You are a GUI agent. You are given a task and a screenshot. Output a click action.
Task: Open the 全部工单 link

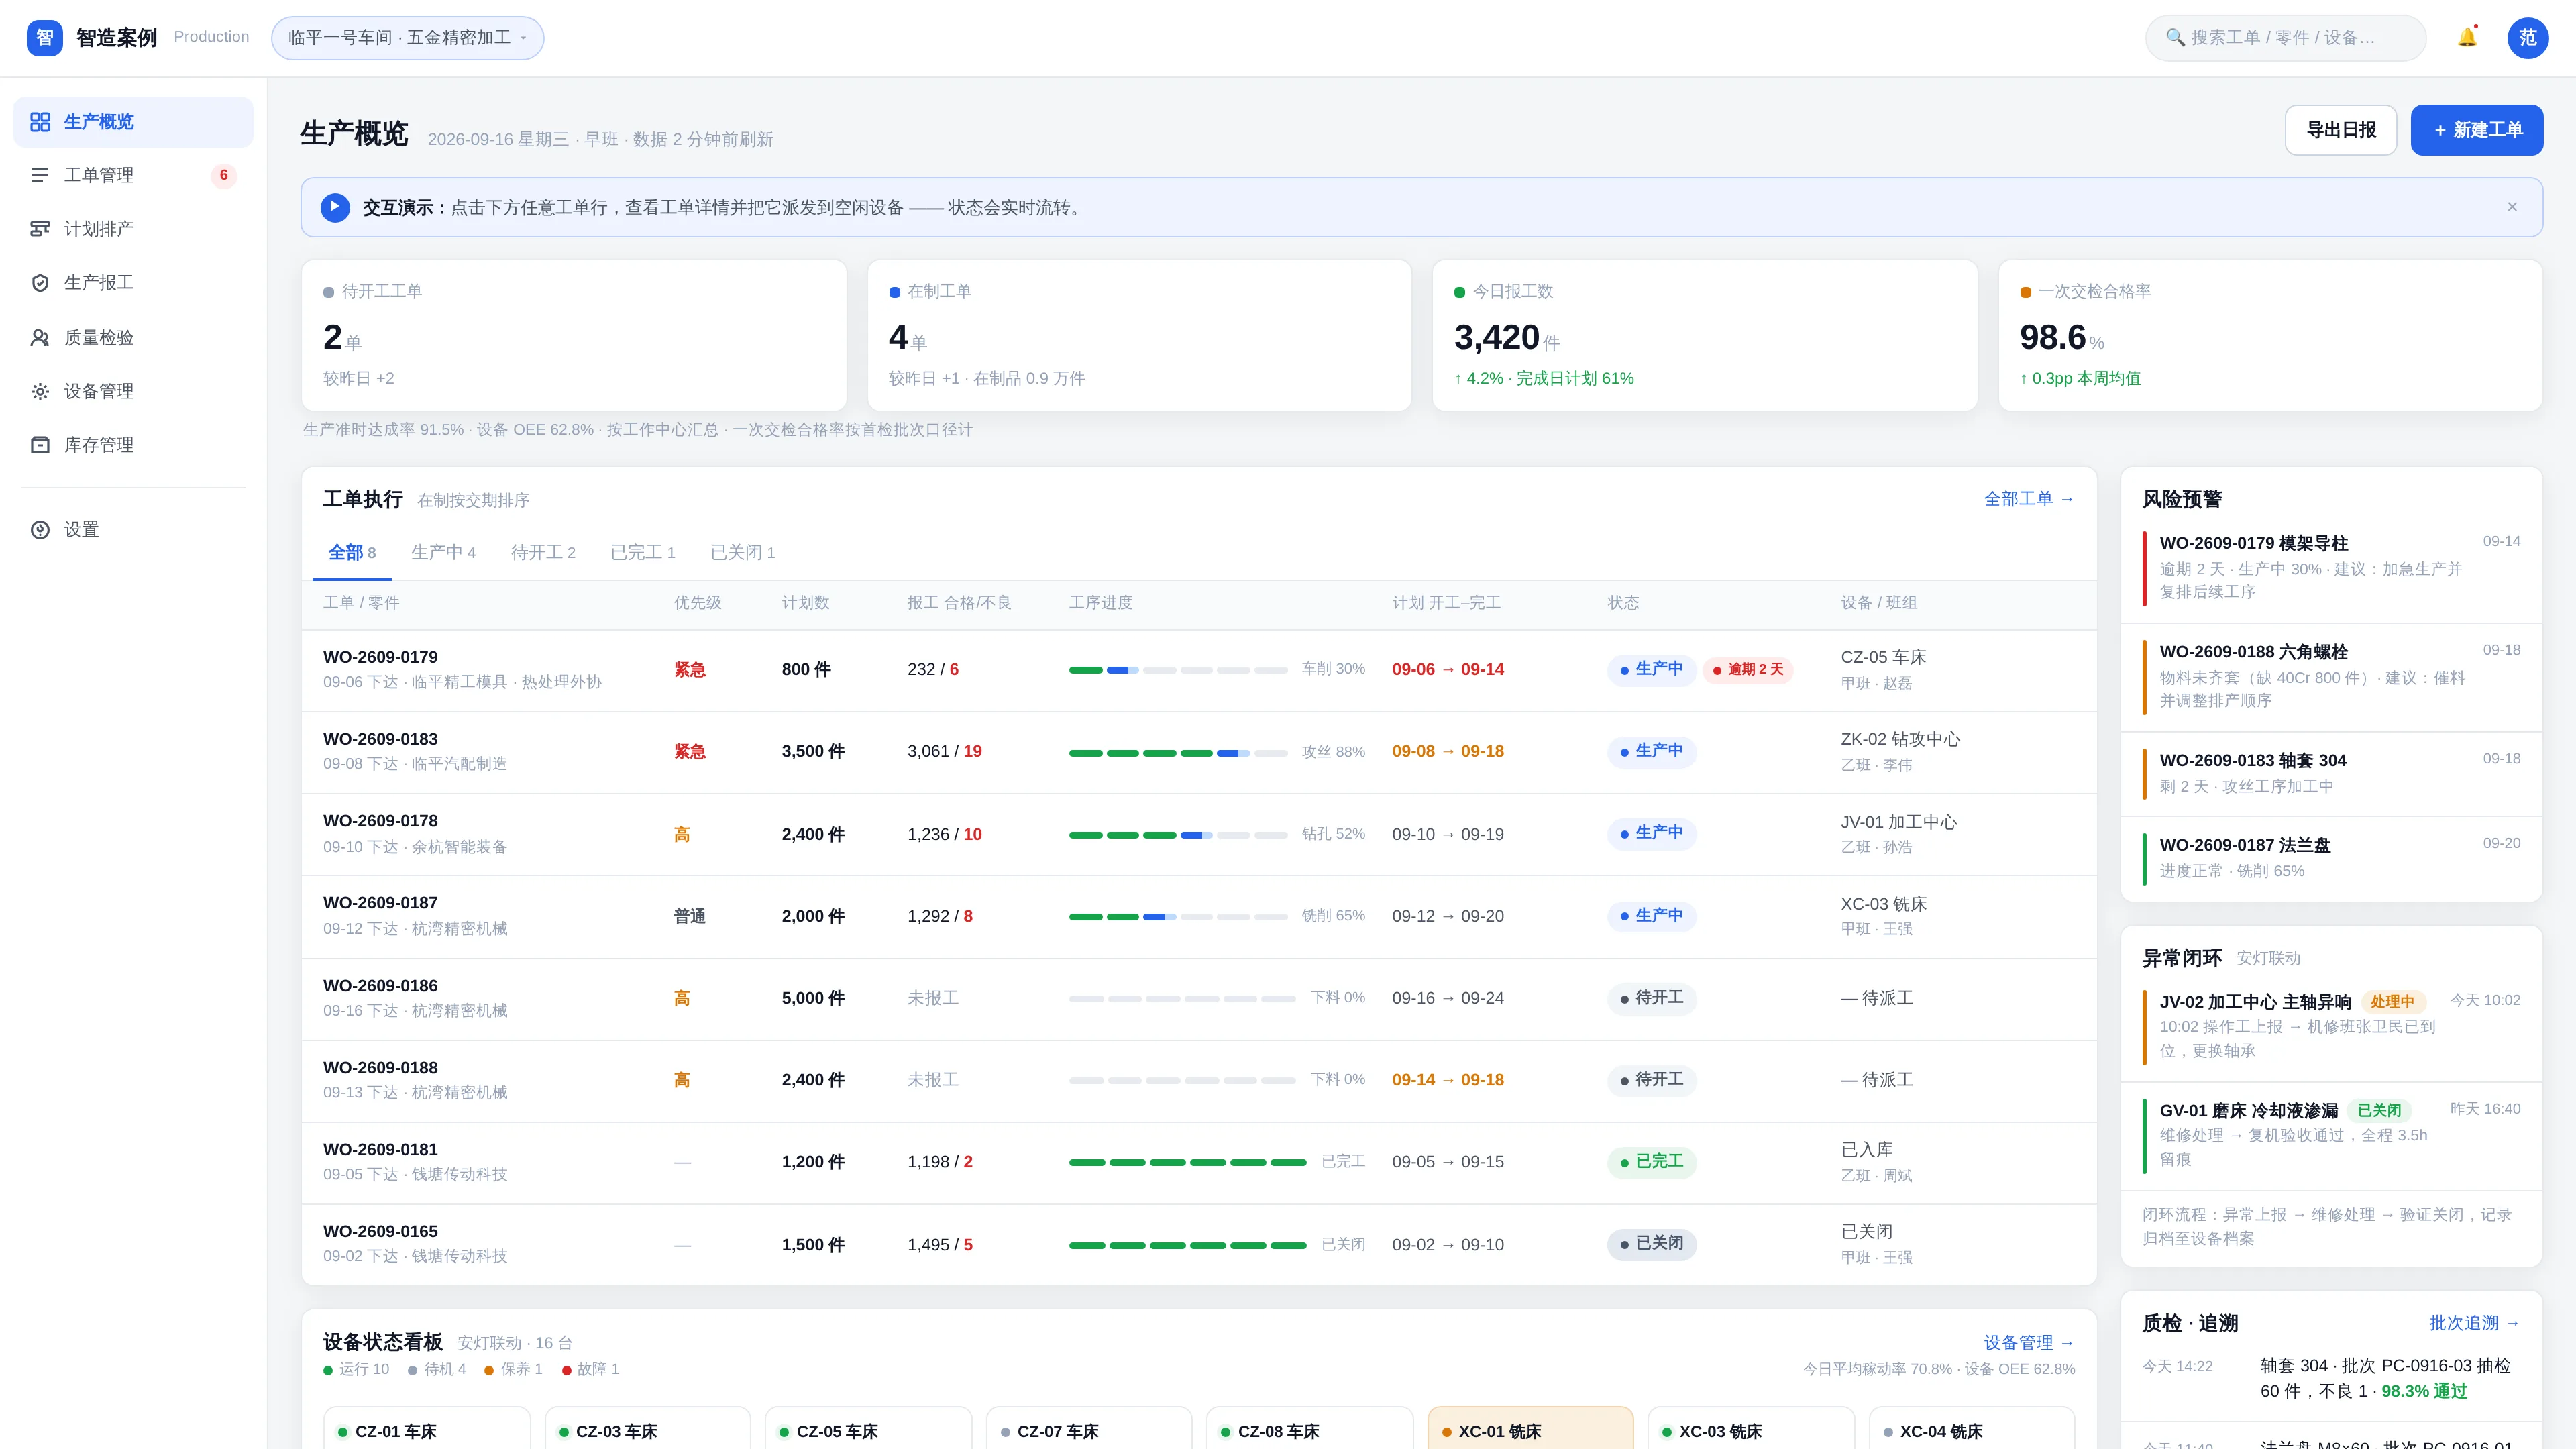click(x=2029, y=499)
